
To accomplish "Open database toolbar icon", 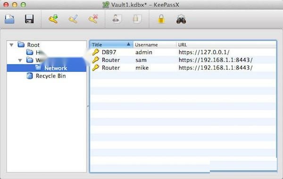I will click(9, 19).
